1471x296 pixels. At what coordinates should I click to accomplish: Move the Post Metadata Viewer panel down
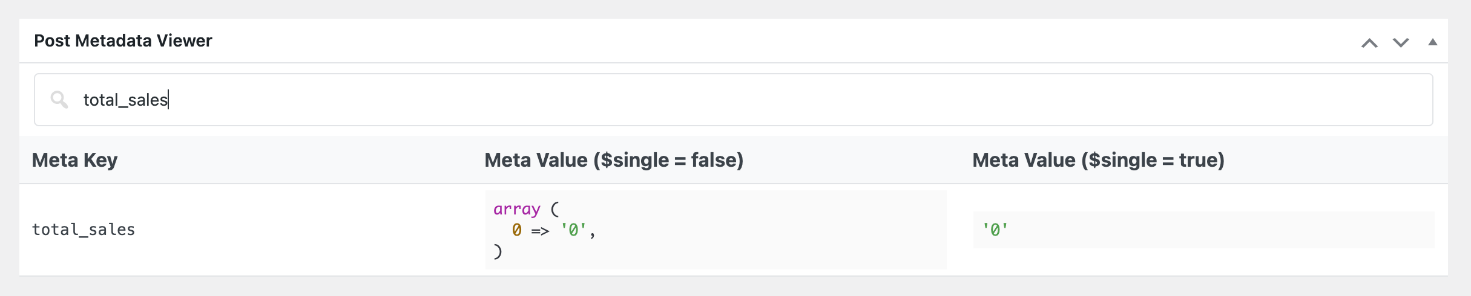(1401, 42)
